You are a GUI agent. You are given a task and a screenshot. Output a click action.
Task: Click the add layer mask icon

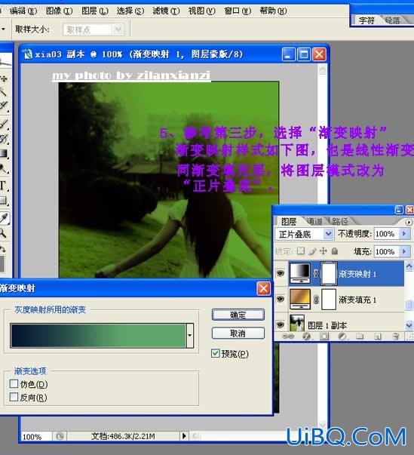point(324,336)
